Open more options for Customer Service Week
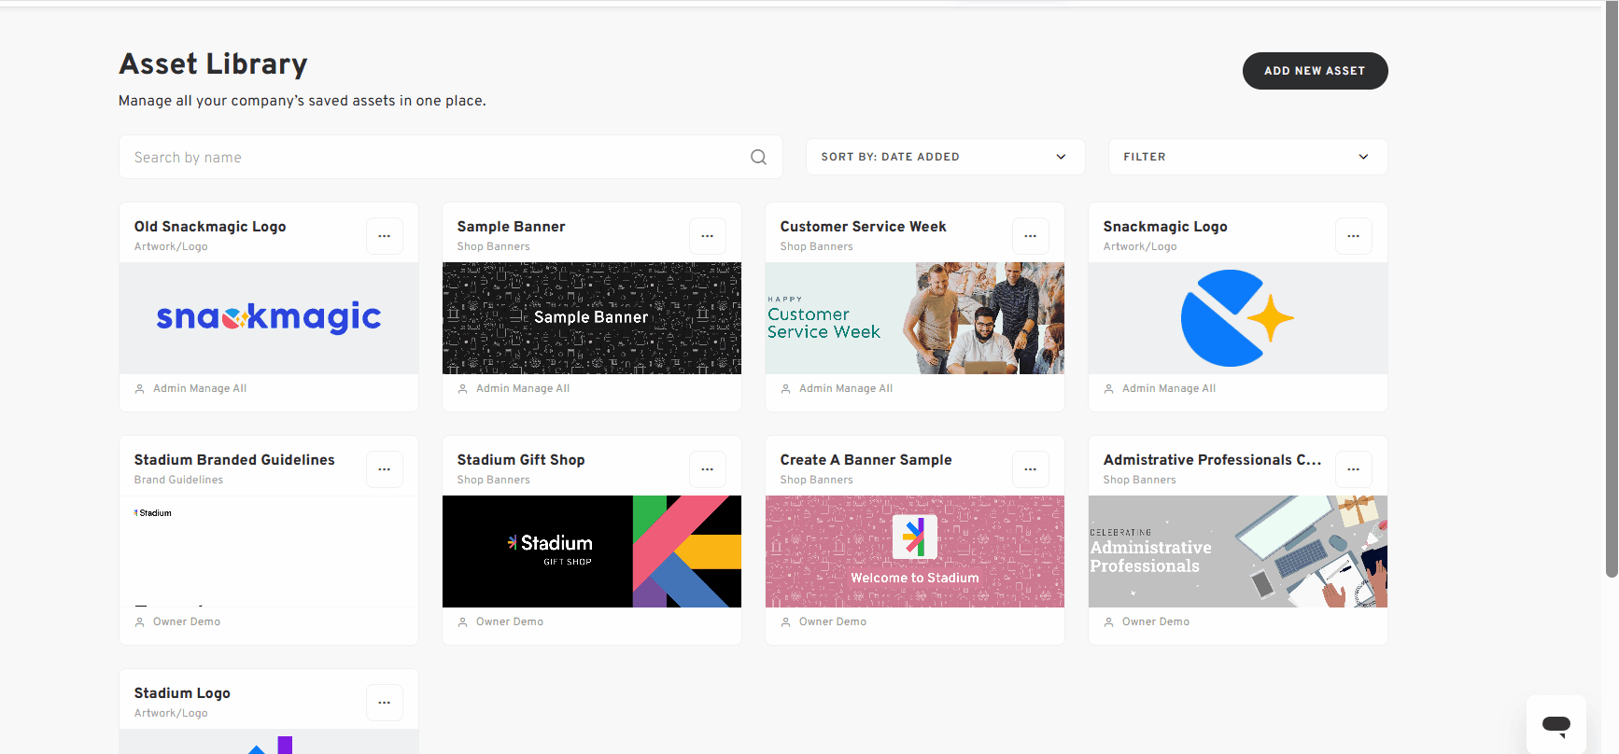This screenshot has height=754, width=1619. pyautogui.click(x=1031, y=236)
